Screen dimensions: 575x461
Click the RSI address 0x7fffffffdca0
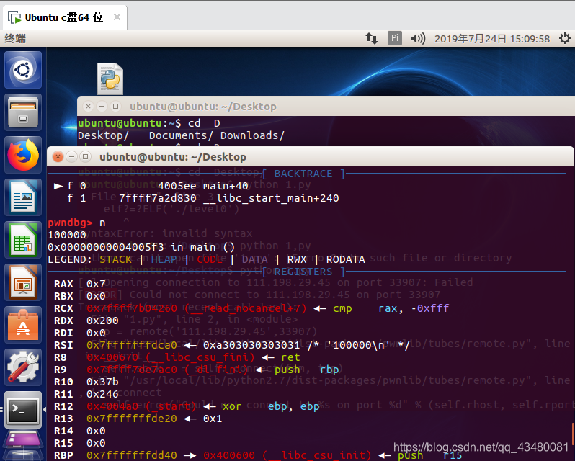tap(132, 345)
